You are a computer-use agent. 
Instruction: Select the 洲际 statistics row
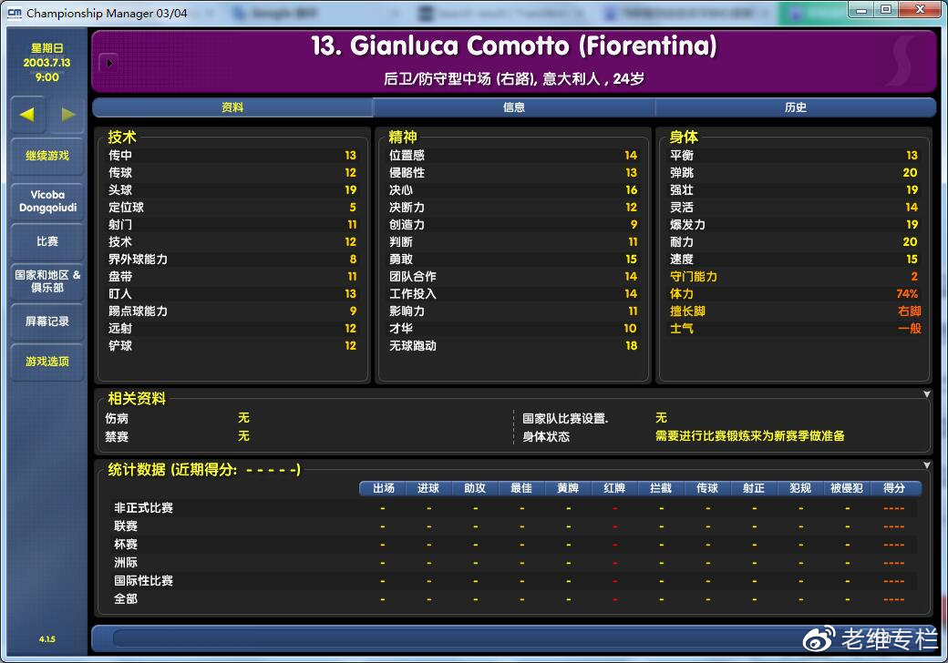coord(514,562)
